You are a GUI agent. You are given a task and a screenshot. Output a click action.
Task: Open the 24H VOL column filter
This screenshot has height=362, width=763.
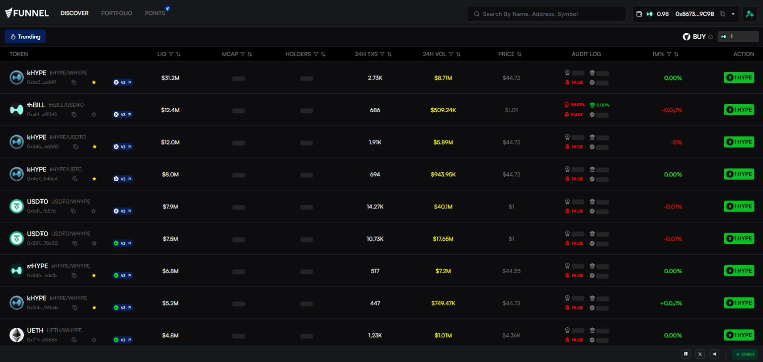451,54
